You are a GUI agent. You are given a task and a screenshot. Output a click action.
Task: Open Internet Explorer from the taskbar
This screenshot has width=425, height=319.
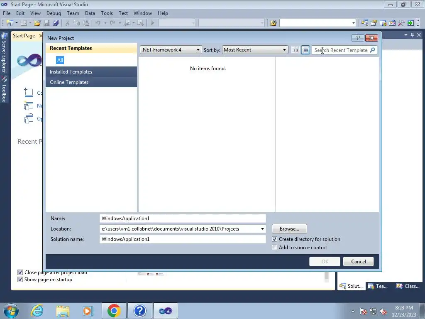(37, 311)
